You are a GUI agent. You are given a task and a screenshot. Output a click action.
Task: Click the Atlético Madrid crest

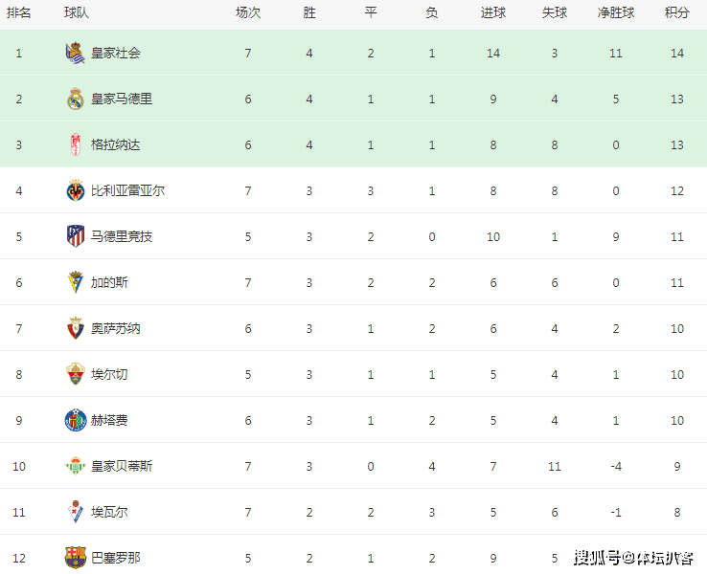(76, 236)
